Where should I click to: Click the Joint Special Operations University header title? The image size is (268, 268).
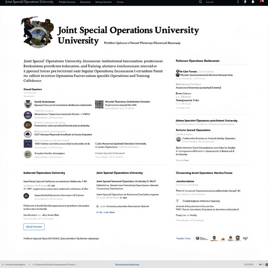(x=29, y=2)
